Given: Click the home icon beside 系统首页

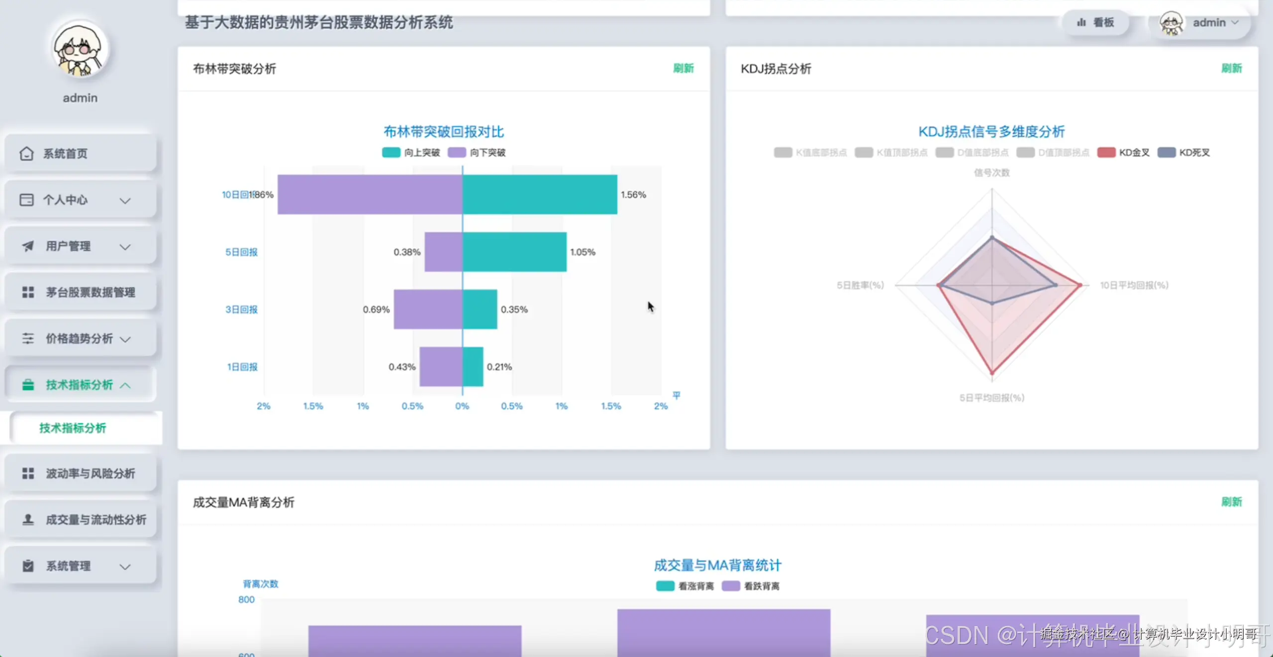Looking at the screenshot, I should (x=26, y=153).
